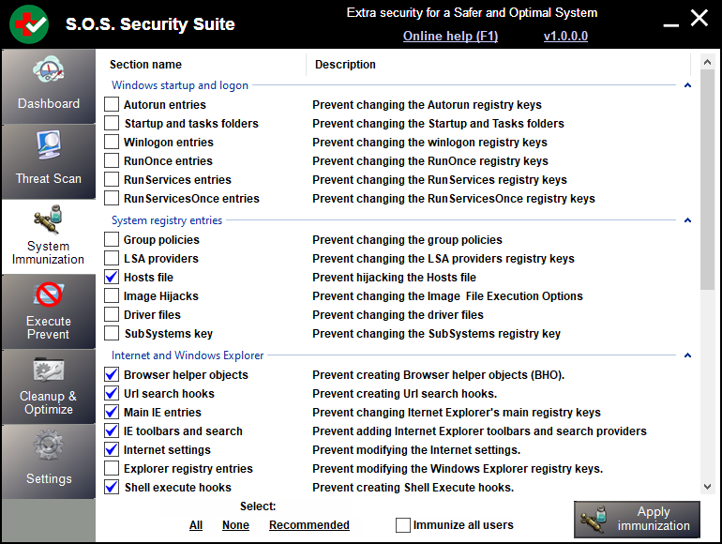Click the Cleanup & Optimize folder icon
This screenshot has height=544, width=722.
[x=49, y=370]
